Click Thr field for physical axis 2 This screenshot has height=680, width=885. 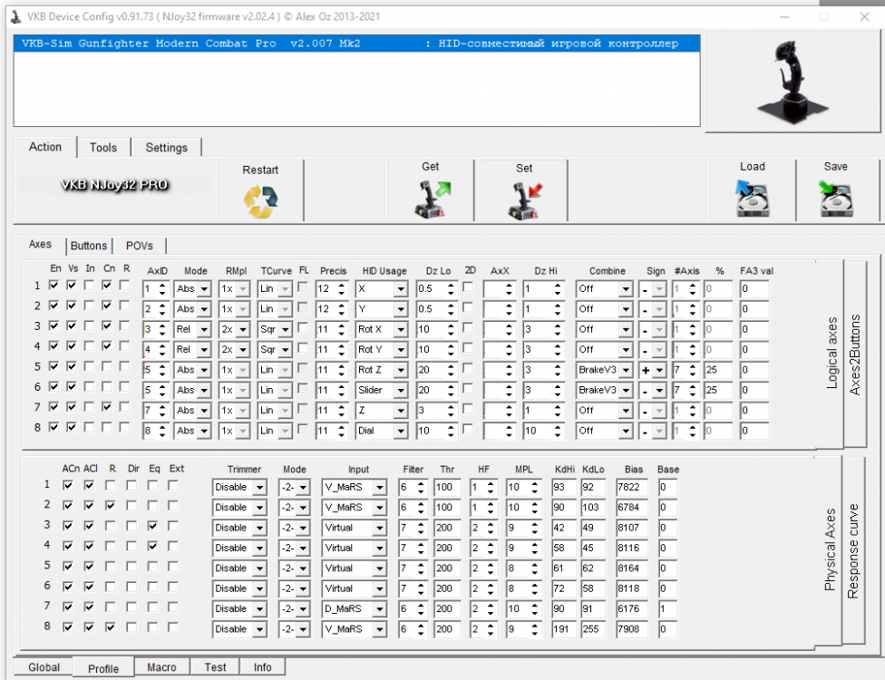pos(447,508)
